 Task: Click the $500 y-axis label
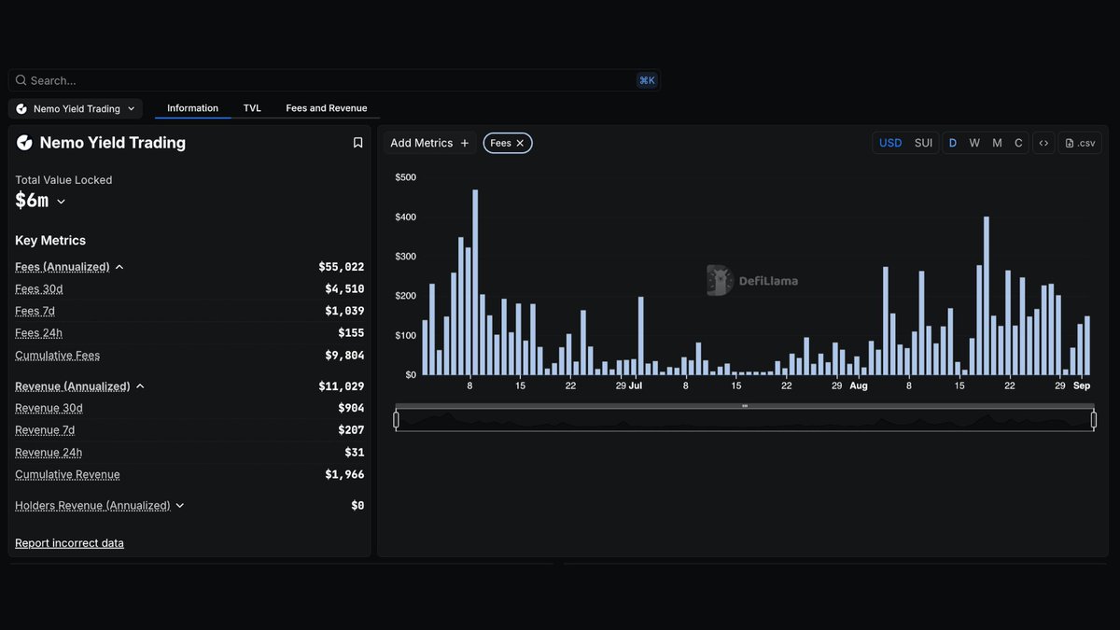(405, 177)
